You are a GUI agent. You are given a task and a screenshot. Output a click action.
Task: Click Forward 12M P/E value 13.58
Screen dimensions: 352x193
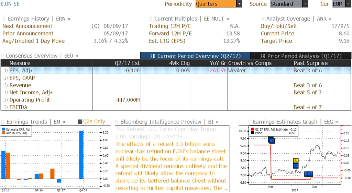click(x=233, y=34)
